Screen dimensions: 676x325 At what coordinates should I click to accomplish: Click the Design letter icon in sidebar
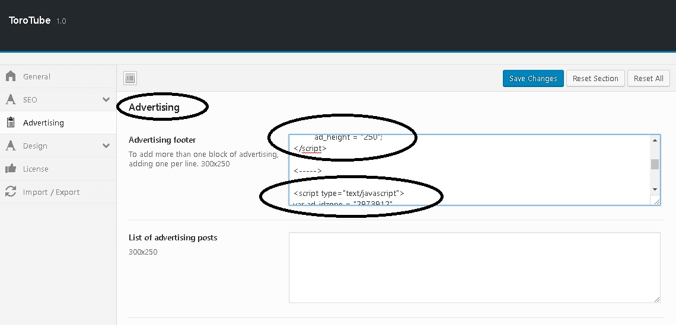(x=11, y=146)
